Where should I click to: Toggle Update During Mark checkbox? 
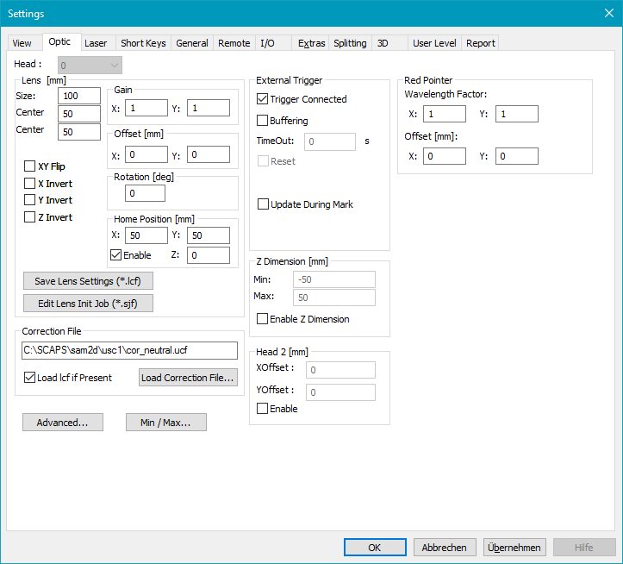coord(263,204)
